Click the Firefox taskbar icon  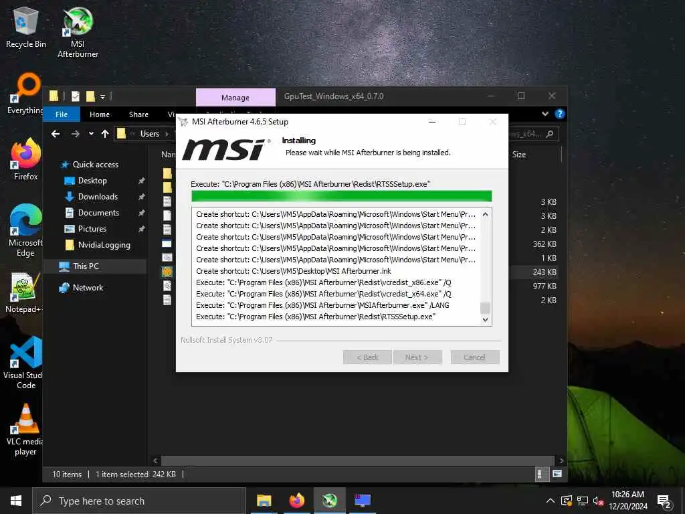click(296, 501)
